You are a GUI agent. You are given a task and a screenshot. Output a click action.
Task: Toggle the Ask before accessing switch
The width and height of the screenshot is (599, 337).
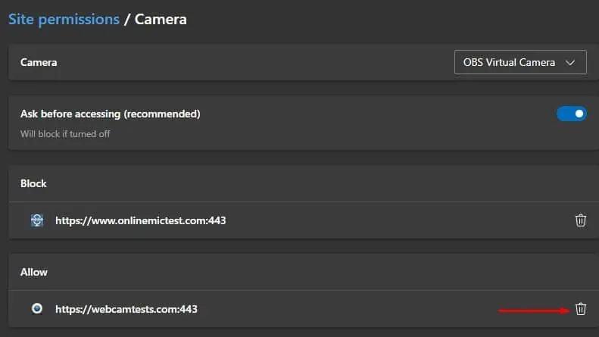pyautogui.click(x=571, y=114)
